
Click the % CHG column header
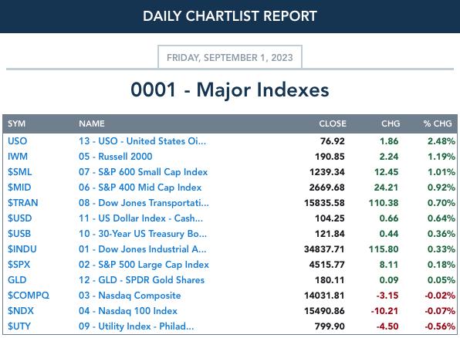point(438,123)
